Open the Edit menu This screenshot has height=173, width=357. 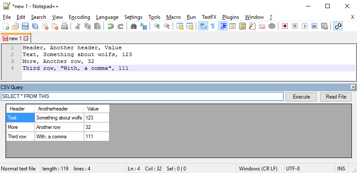coord(21,17)
